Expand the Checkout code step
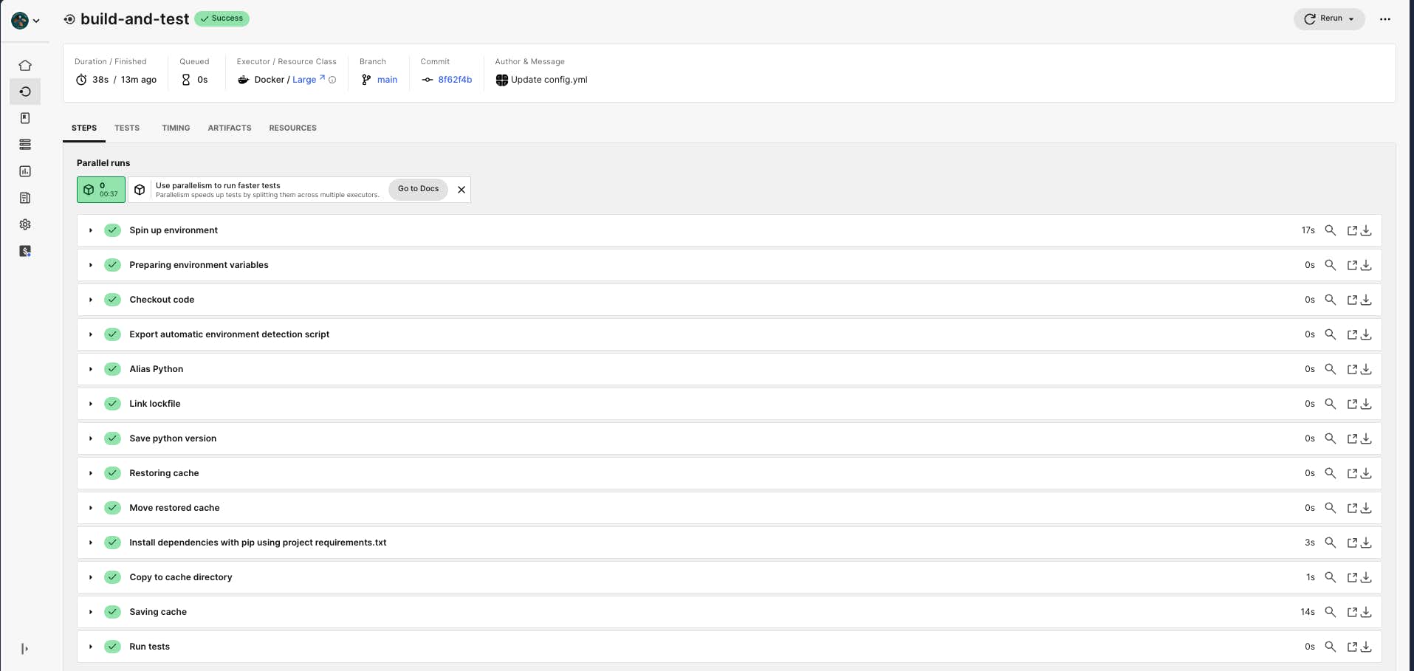The height and width of the screenshot is (671, 1414). (90, 300)
